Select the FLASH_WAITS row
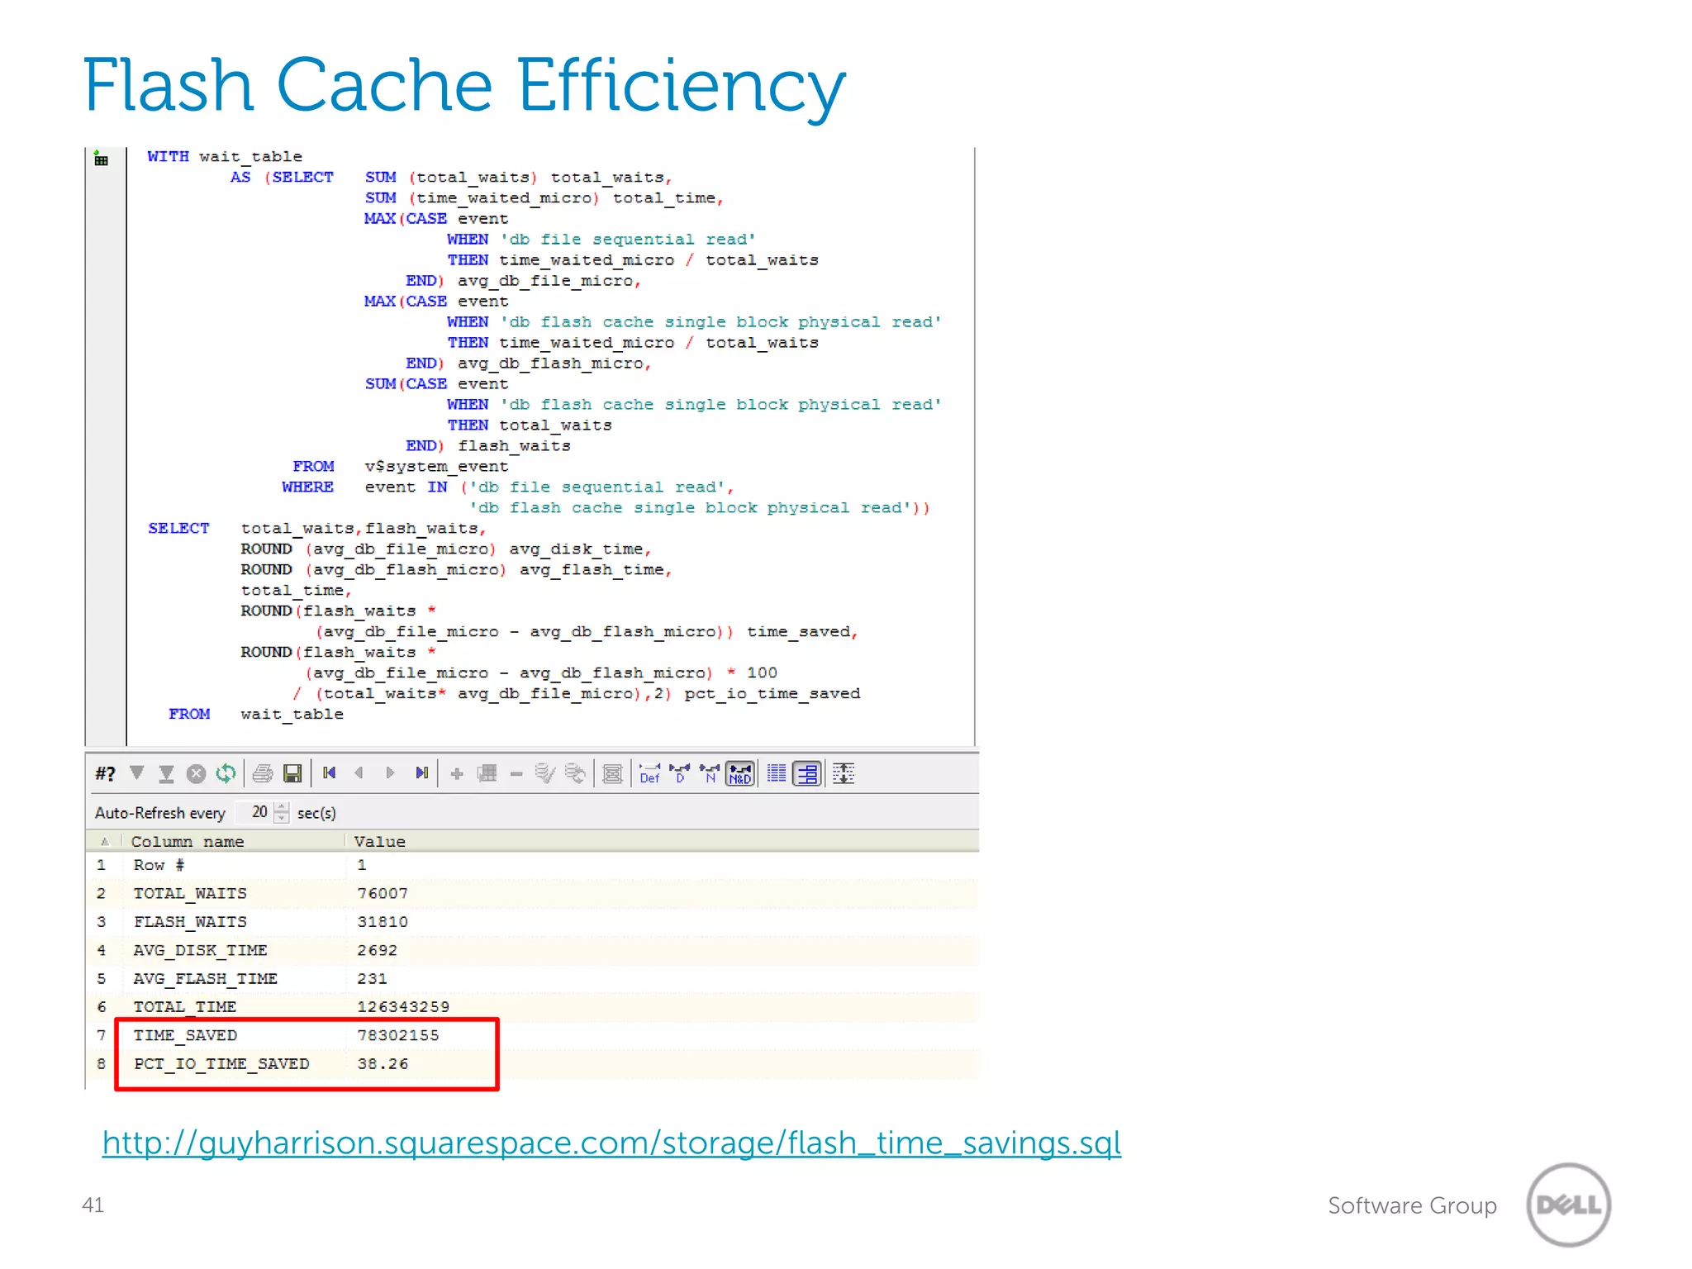This screenshot has width=1692, height=1269. 533,921
